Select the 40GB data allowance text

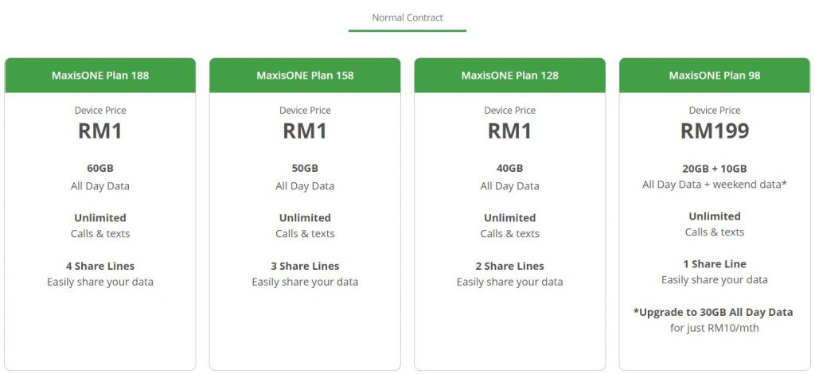pos(510,169)
